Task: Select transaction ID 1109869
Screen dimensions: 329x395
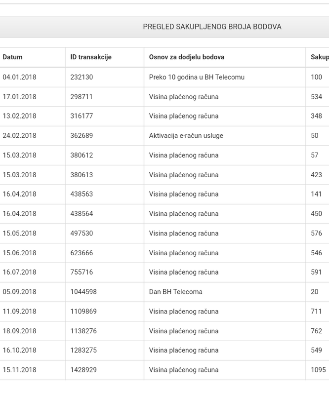Action: pos(83,312)
